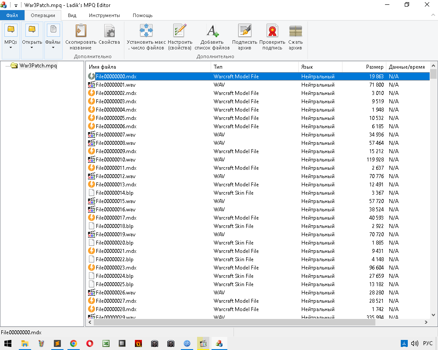
Task: Sort by Тип column header
Action: 254,66
